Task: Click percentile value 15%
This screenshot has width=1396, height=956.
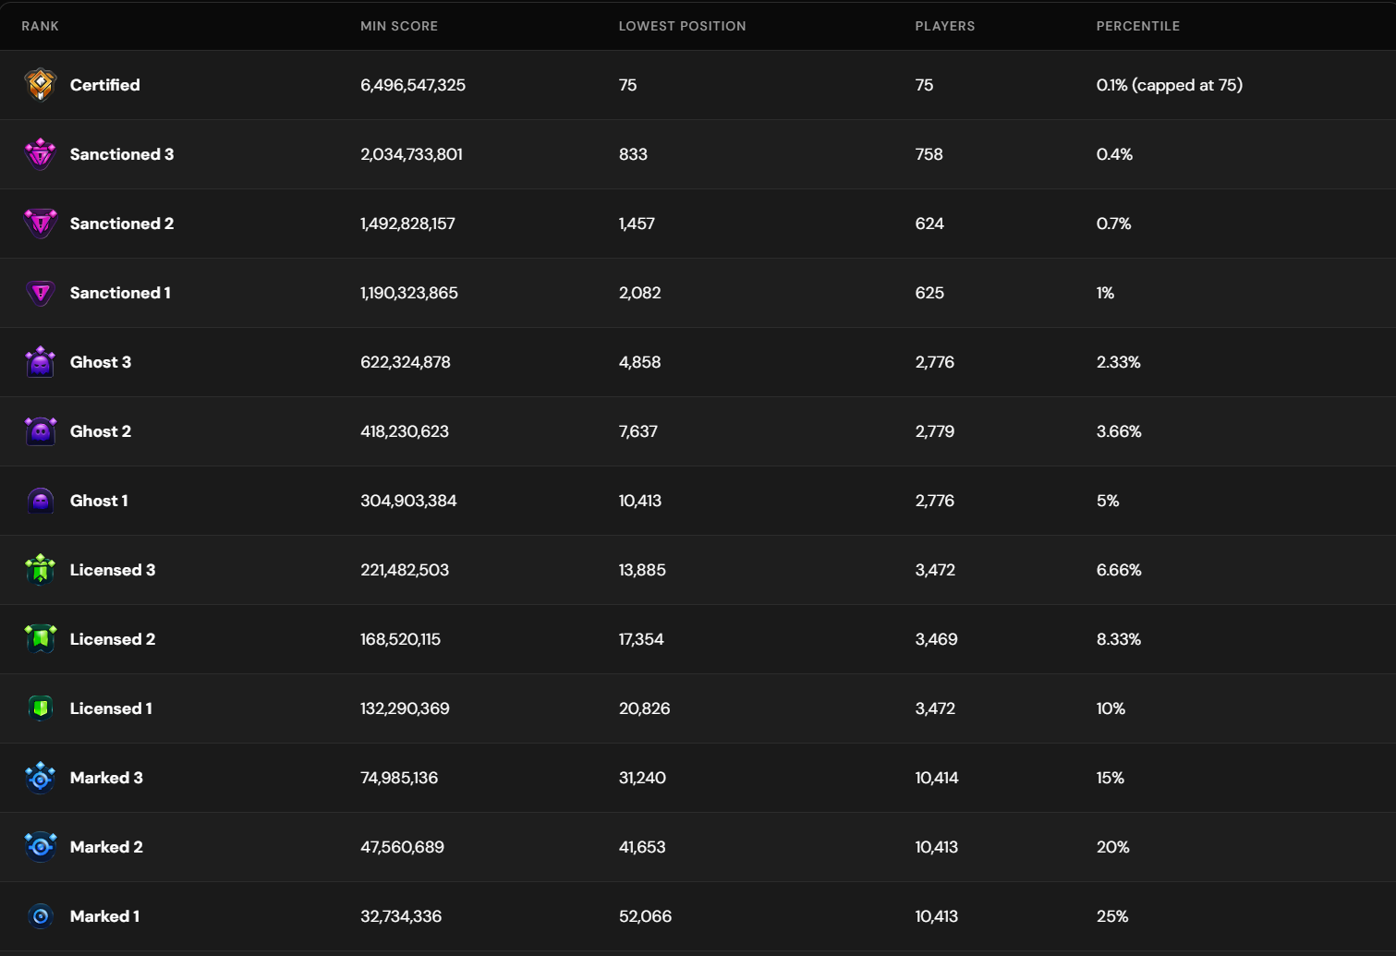Action: [1110, 778]
